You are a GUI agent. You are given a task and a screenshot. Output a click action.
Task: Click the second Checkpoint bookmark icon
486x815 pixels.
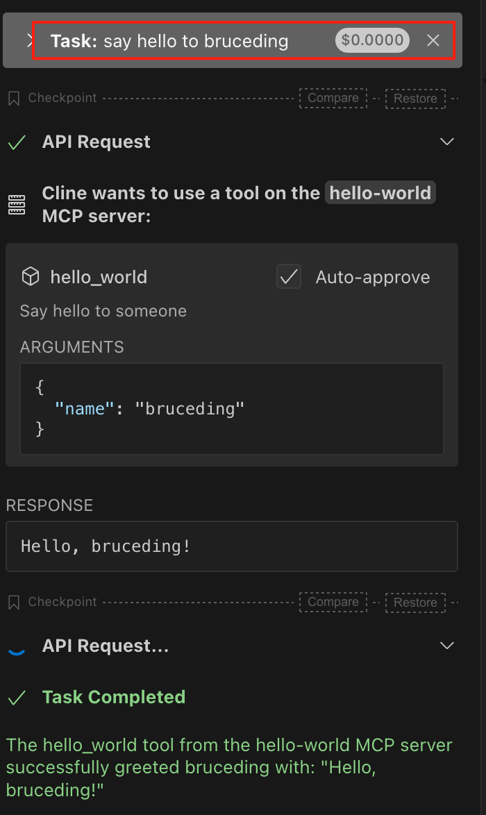pyautogui.click(x=13, y=603)
